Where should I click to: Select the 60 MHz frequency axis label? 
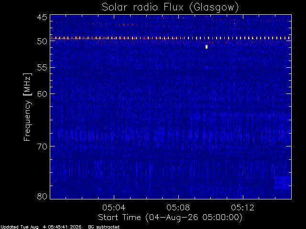pos(42,94)
